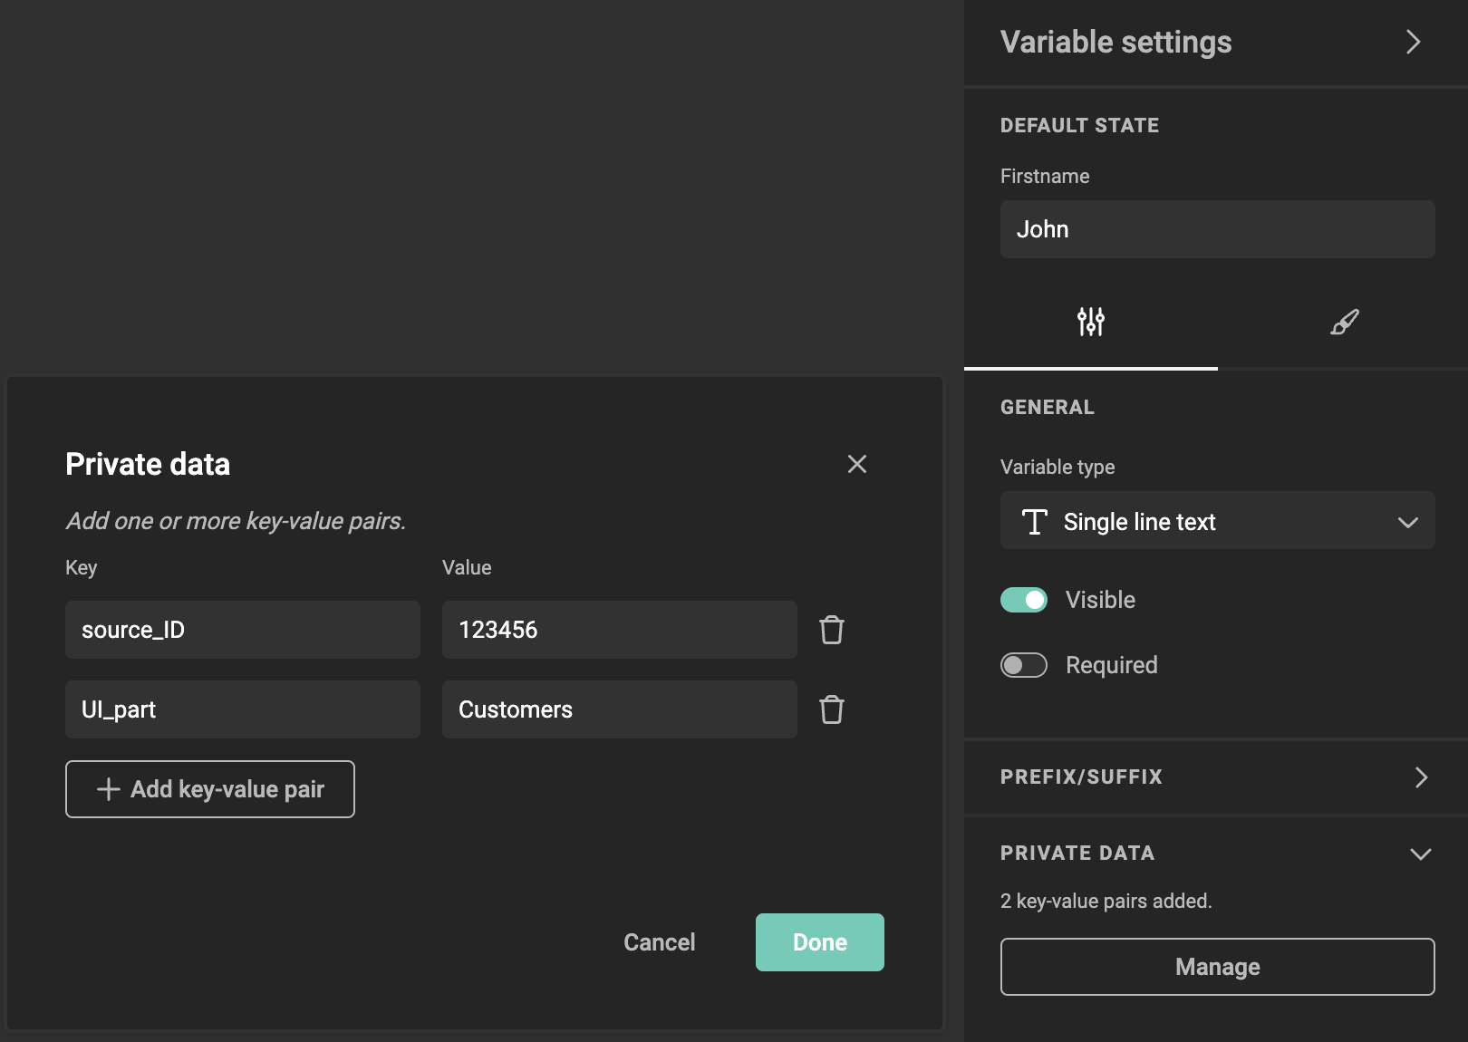The image size is (1468, 1042).
Task: Click the plus icon in Add key-value pair
Action: [x=109, y=789]
